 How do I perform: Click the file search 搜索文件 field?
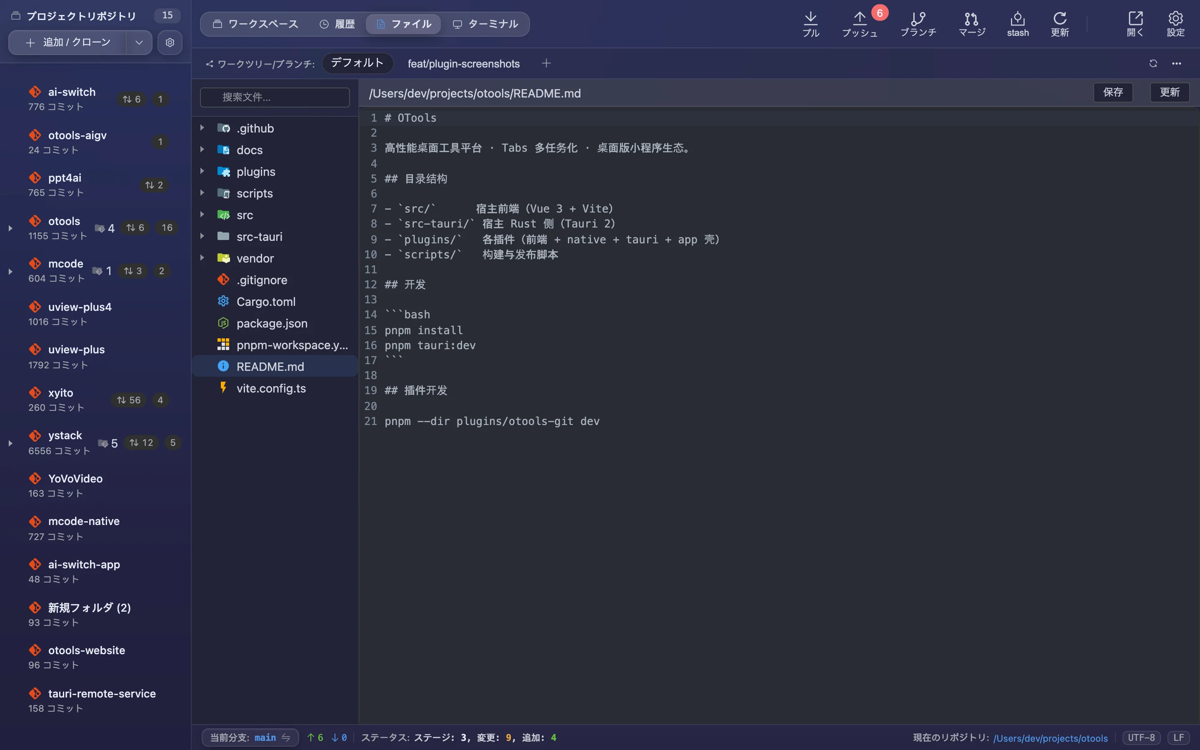(275, 97)
